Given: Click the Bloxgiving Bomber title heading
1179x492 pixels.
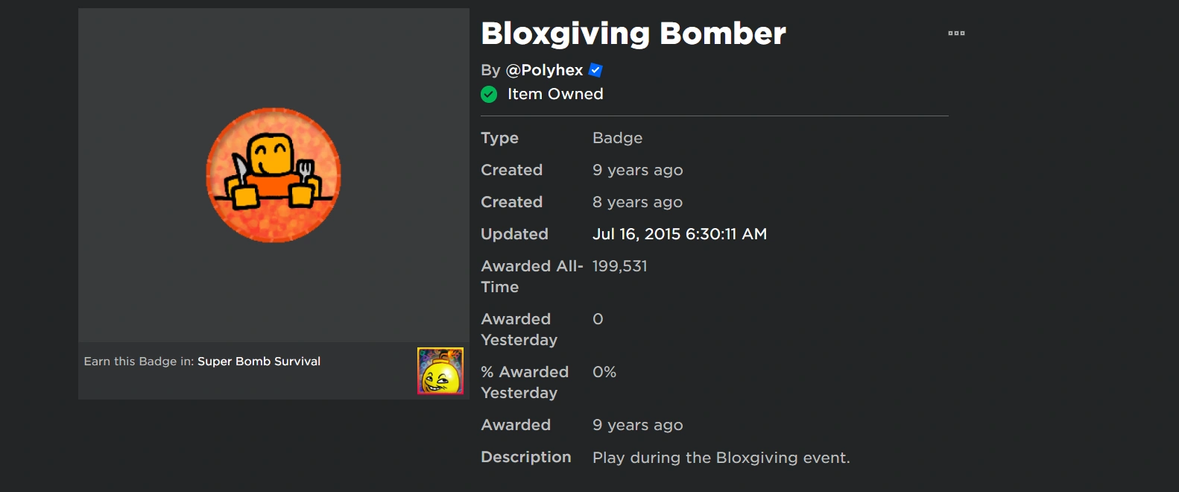Looking at the screenshot, I should point(633,34).
